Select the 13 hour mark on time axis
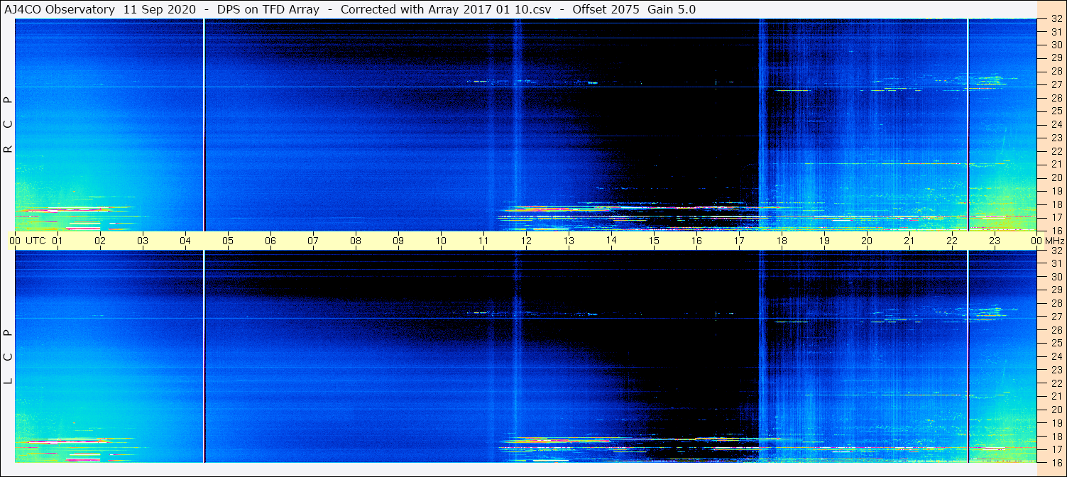Screen dimensions: 1067x477 tap(569, 241)
